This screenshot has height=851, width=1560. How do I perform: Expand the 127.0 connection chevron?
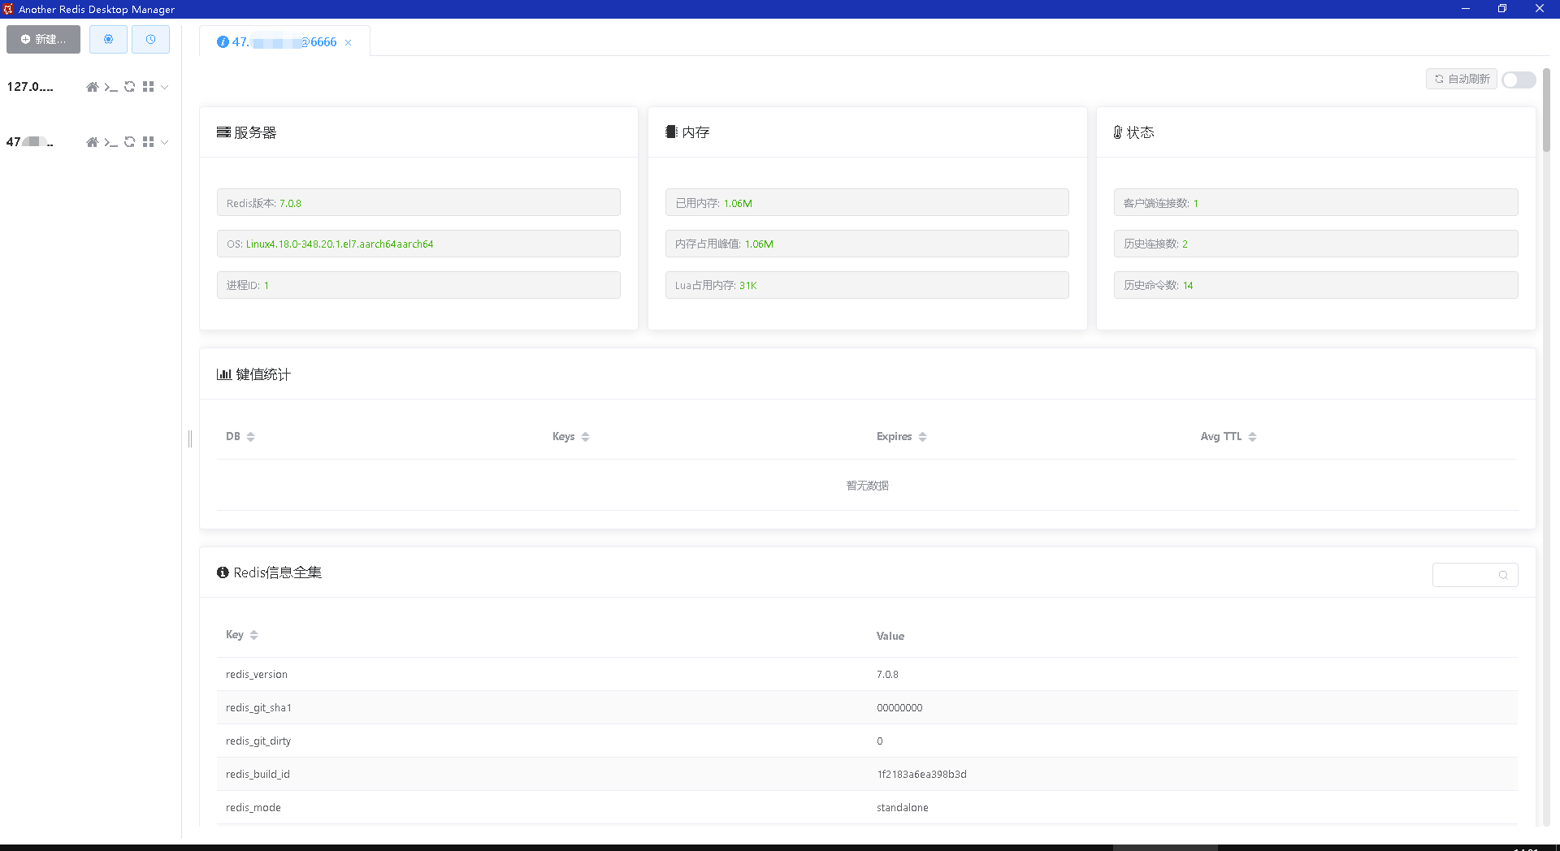(x=165, y=87)
